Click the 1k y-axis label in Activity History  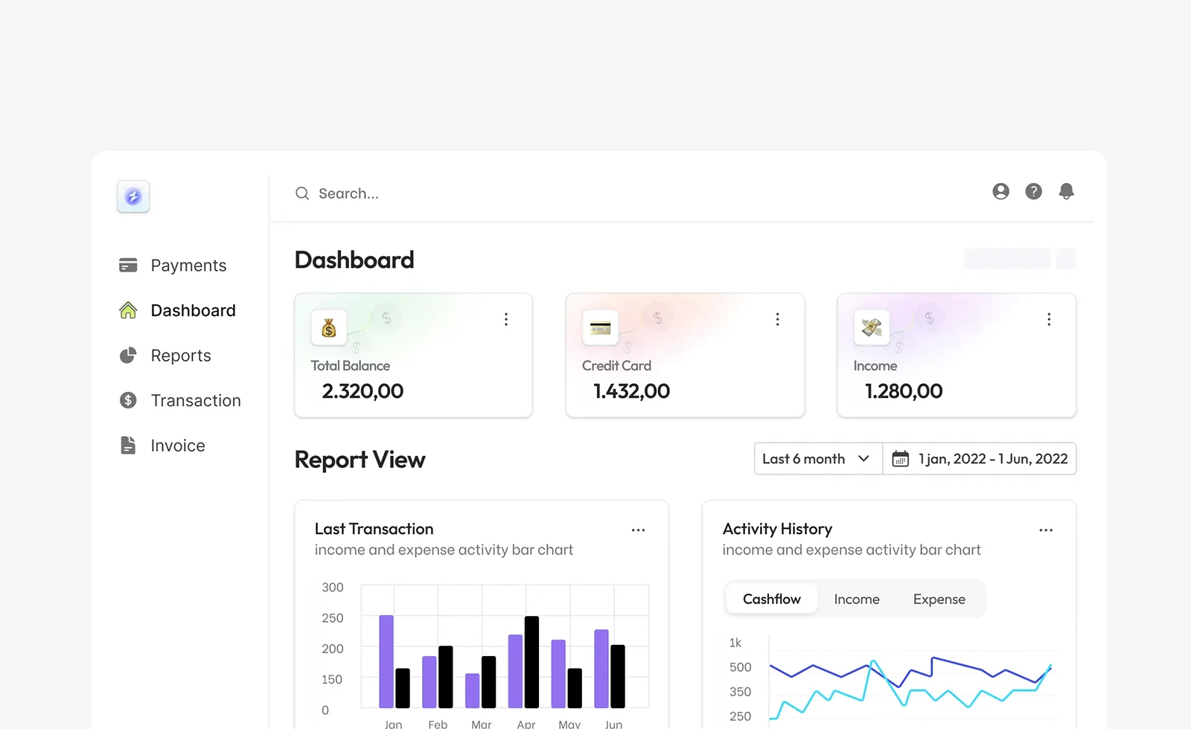click(735, 643)
